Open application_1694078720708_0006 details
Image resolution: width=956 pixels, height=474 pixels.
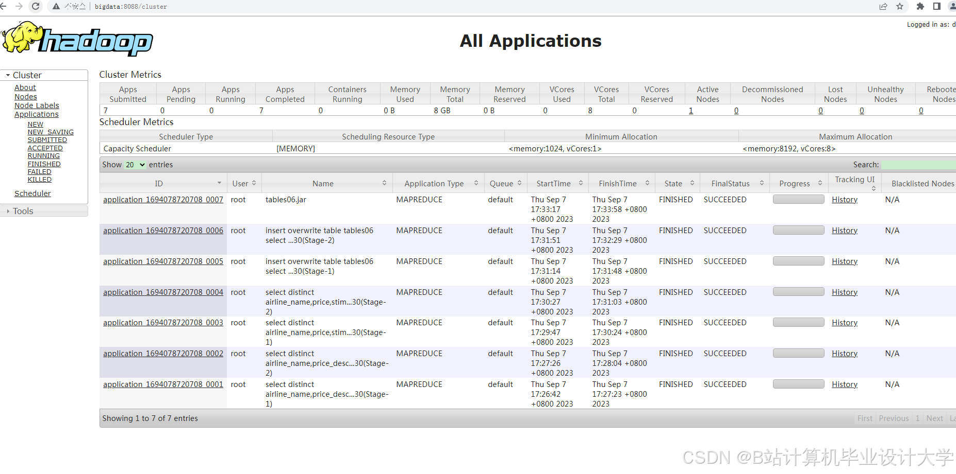pos(163,231)
